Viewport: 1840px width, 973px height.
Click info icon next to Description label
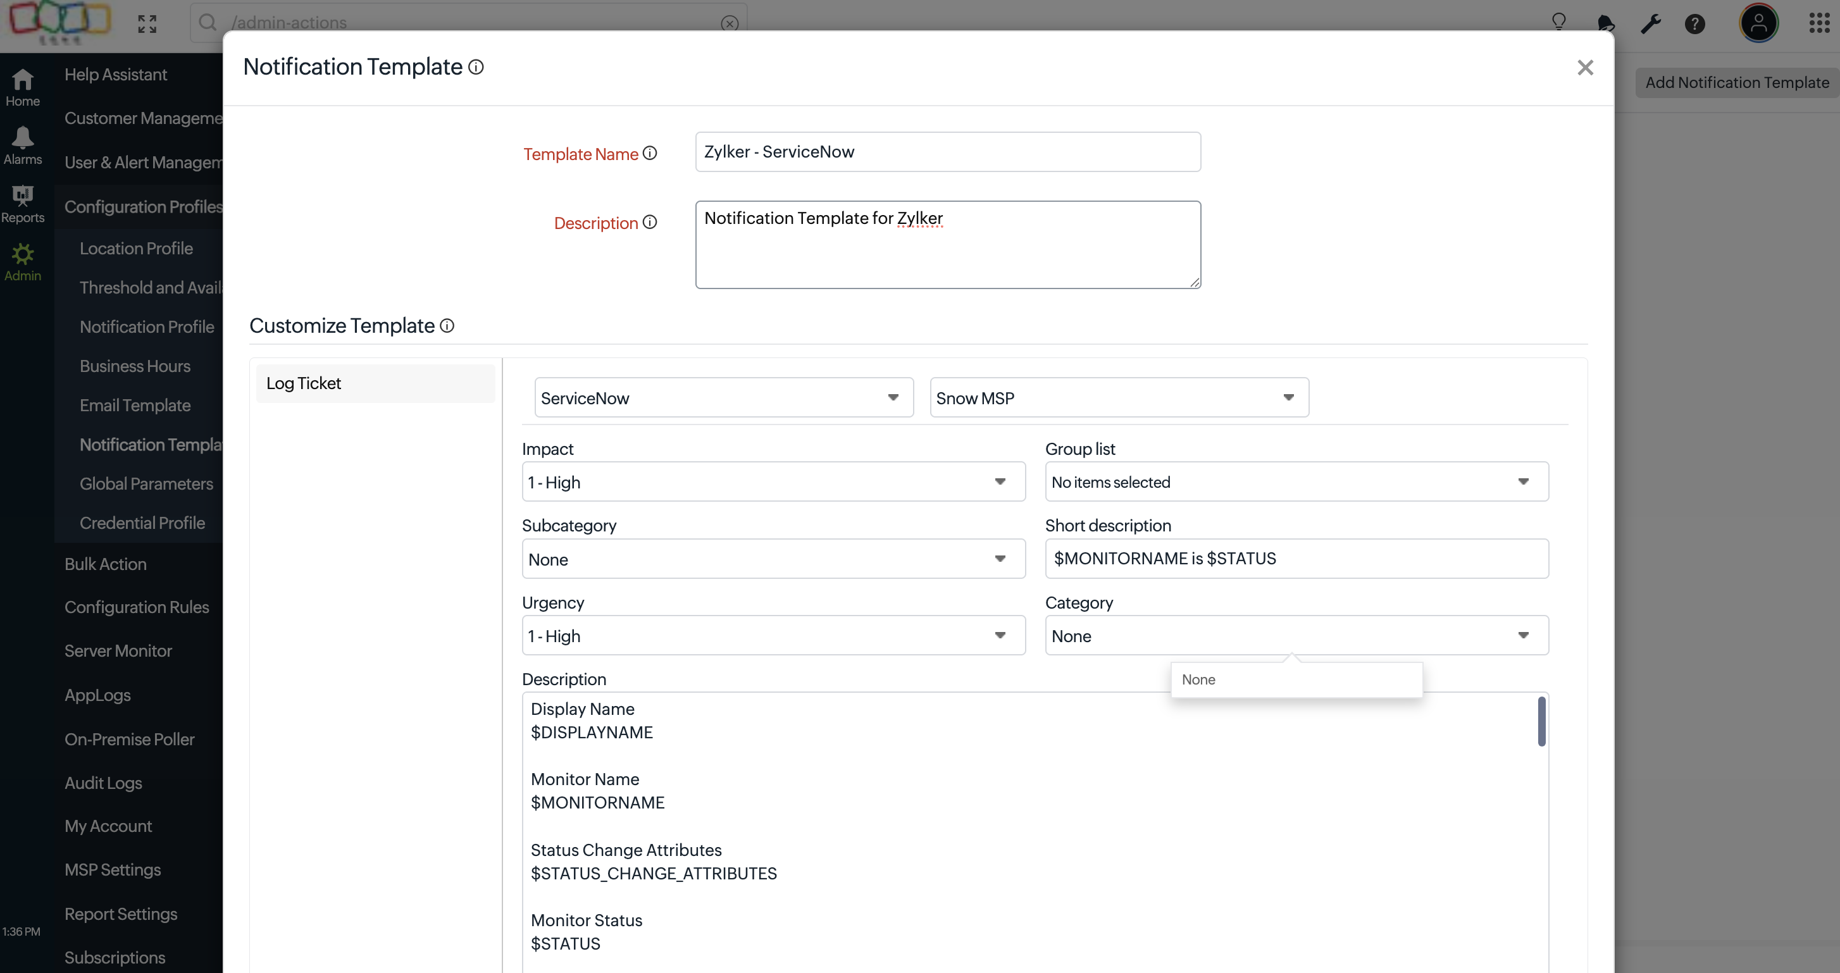coord(649,222)
